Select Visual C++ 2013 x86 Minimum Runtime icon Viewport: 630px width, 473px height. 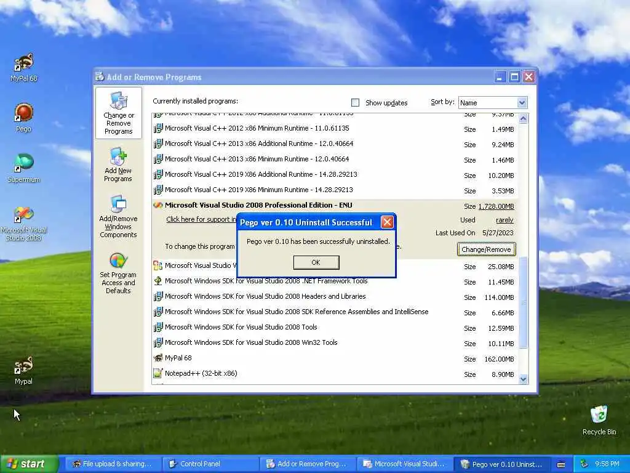pos(158,159)
